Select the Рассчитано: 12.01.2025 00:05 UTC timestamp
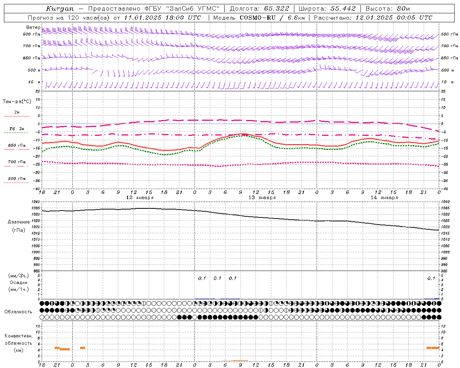Image resolution: width=460 pixels, height=368 pixels. 373,18
